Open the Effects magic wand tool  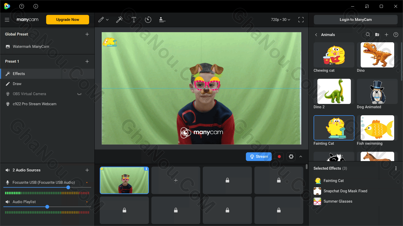pos(119,20)
